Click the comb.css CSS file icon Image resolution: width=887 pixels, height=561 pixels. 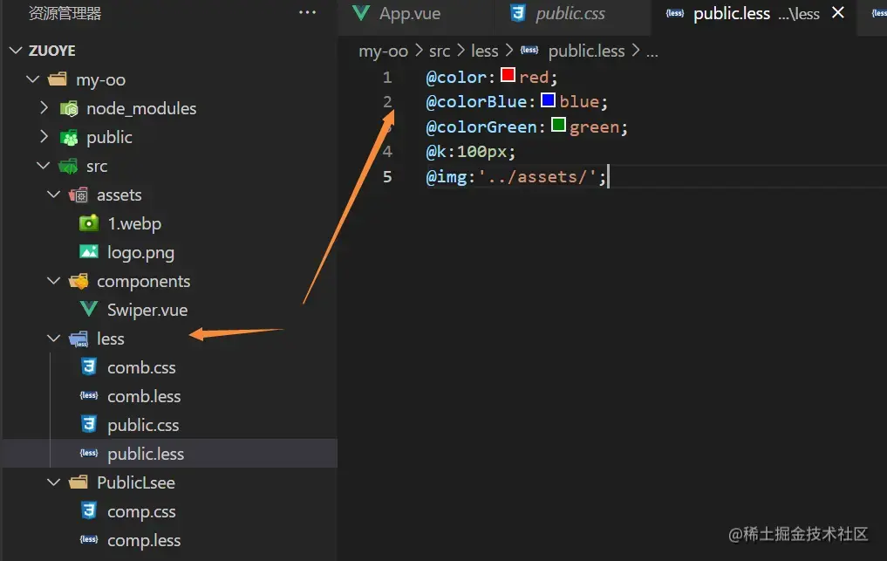[x=89, y=366]
